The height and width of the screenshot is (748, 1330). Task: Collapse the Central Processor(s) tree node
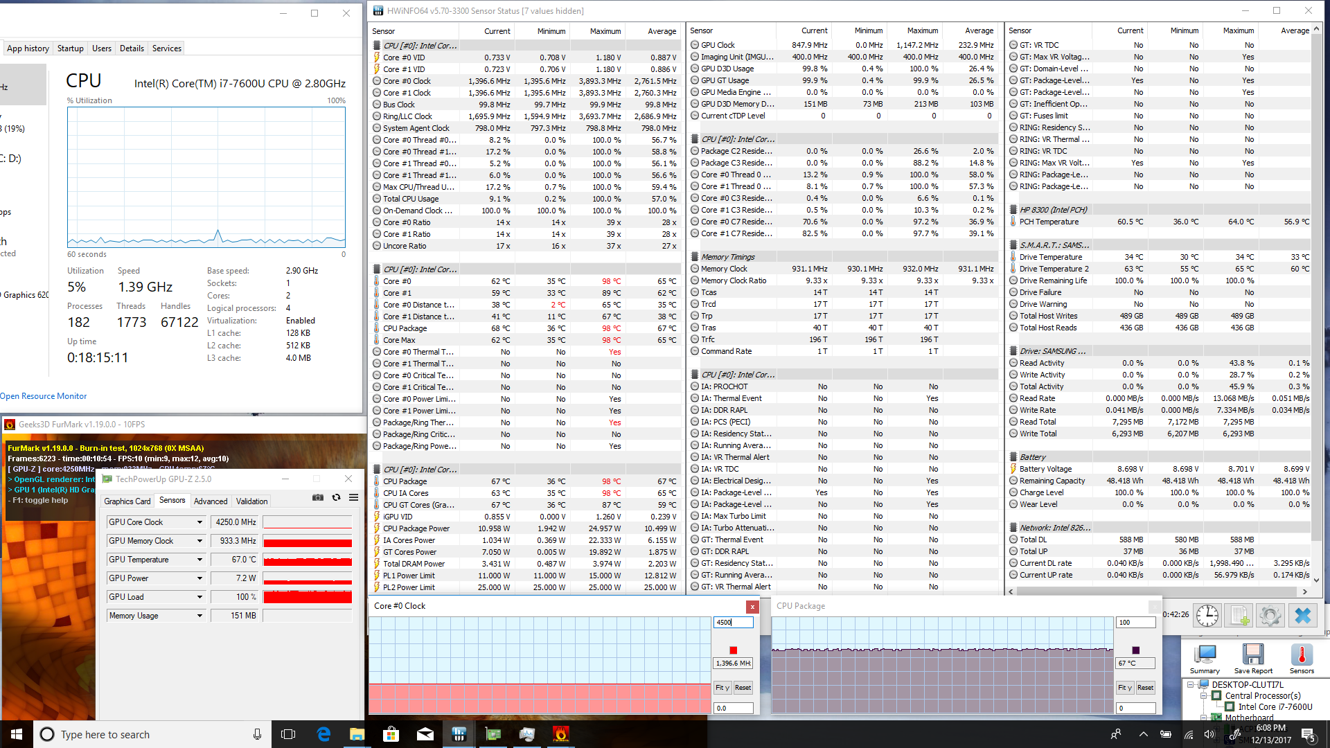tap(1204, 696)
